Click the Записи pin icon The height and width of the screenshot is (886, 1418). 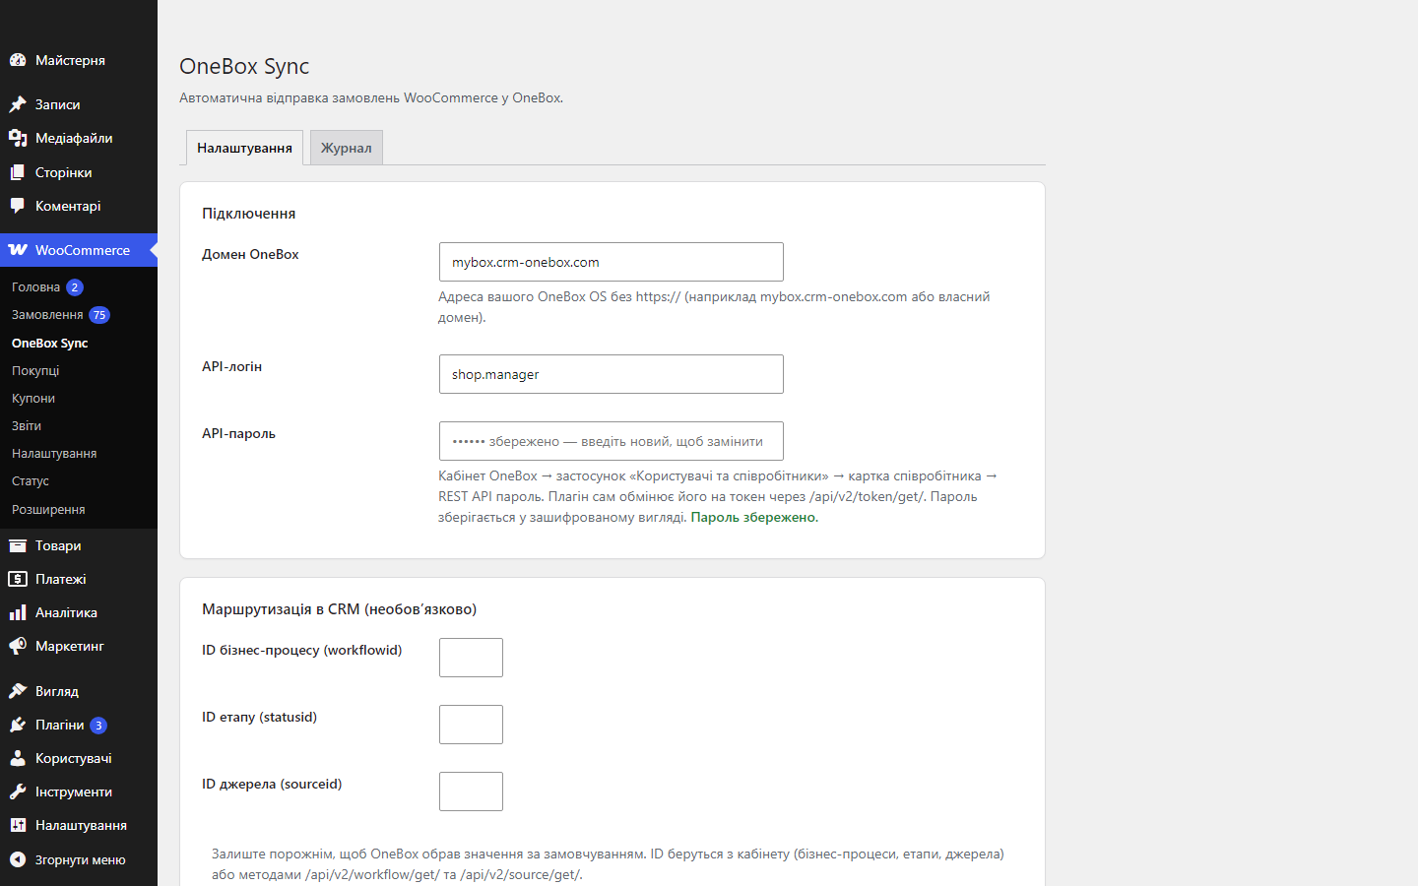click(18, 104)
